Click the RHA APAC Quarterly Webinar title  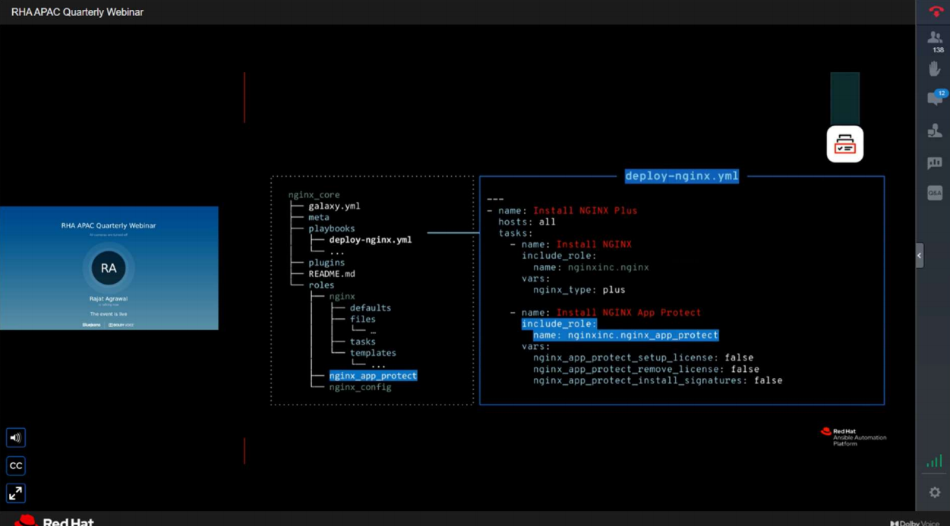pyautogui.click(x=77, y=12)
